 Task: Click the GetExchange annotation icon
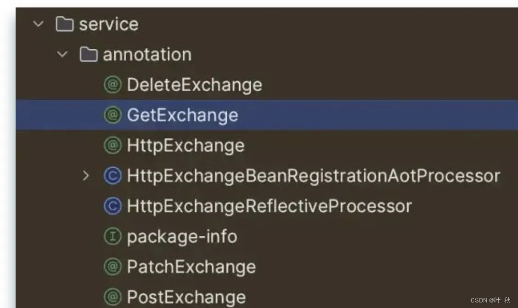(x=113, y=115)
